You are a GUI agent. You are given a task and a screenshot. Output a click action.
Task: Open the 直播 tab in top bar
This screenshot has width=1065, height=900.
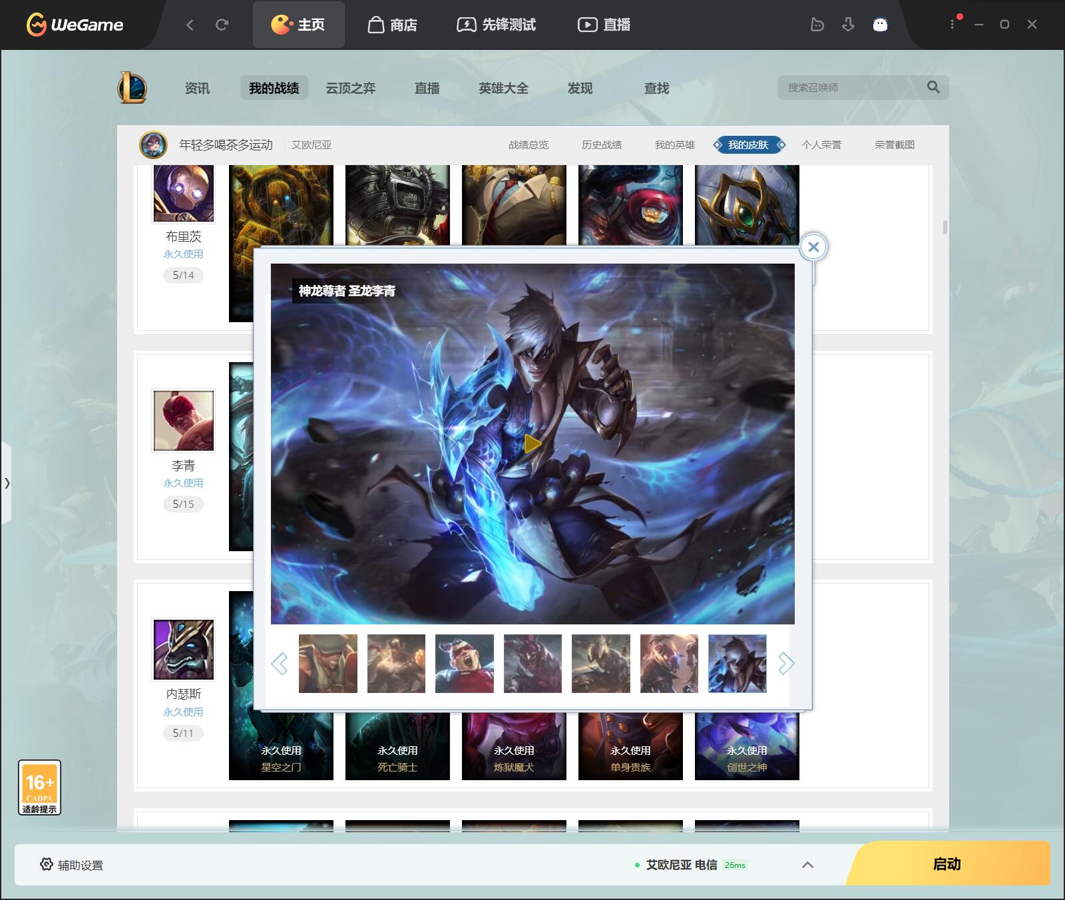pos(604,25)
